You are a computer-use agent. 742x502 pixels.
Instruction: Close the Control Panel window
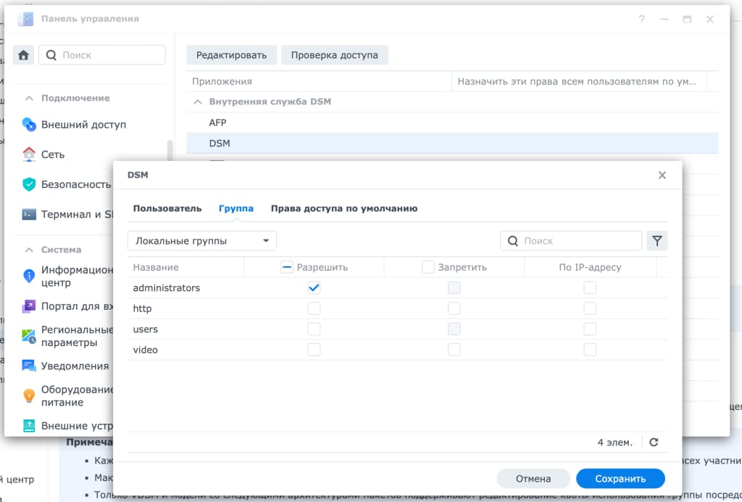710,20
